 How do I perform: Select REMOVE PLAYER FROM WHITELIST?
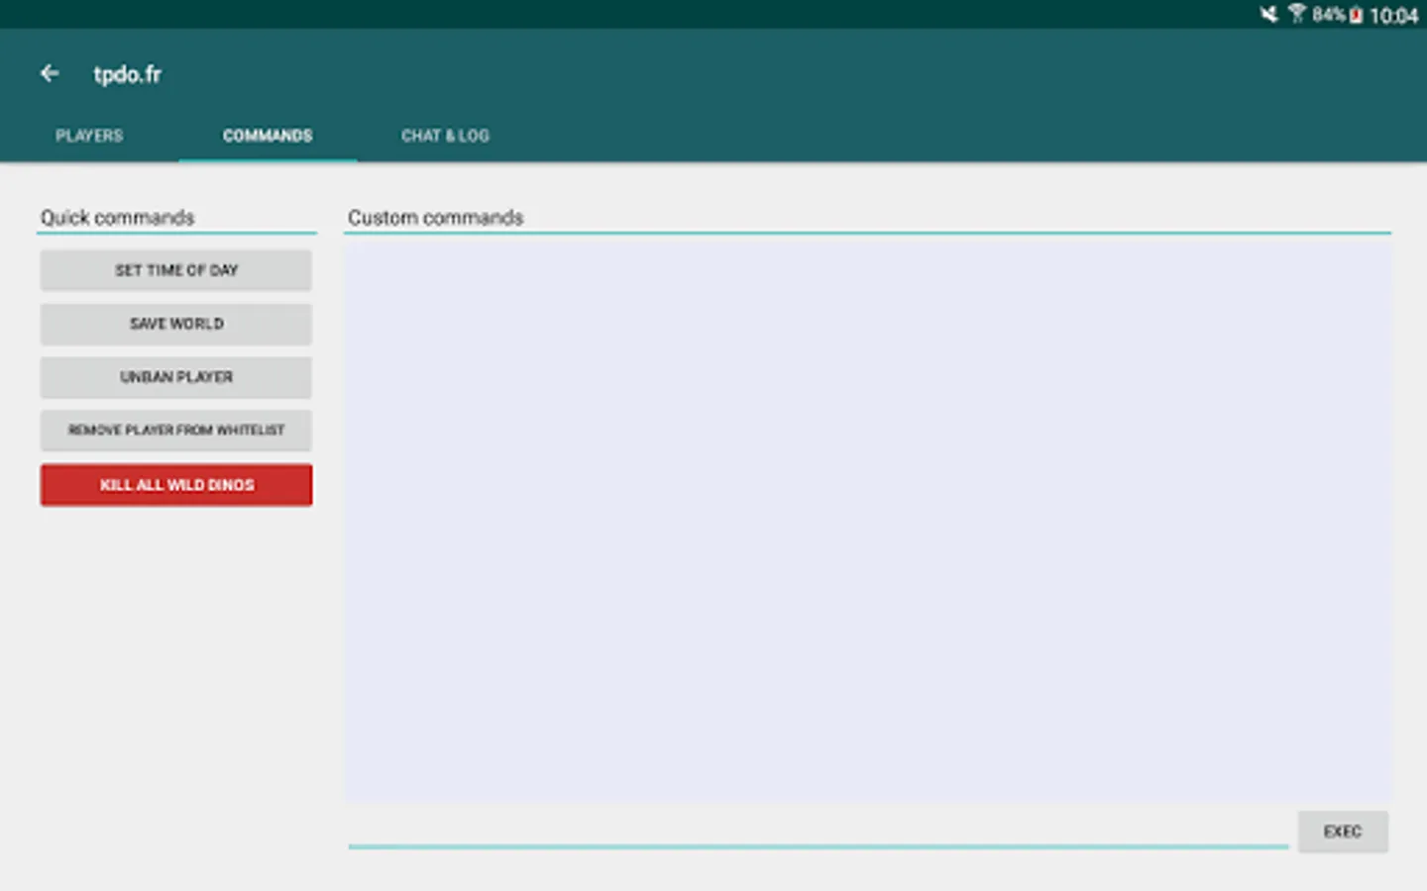pos(175,430)
